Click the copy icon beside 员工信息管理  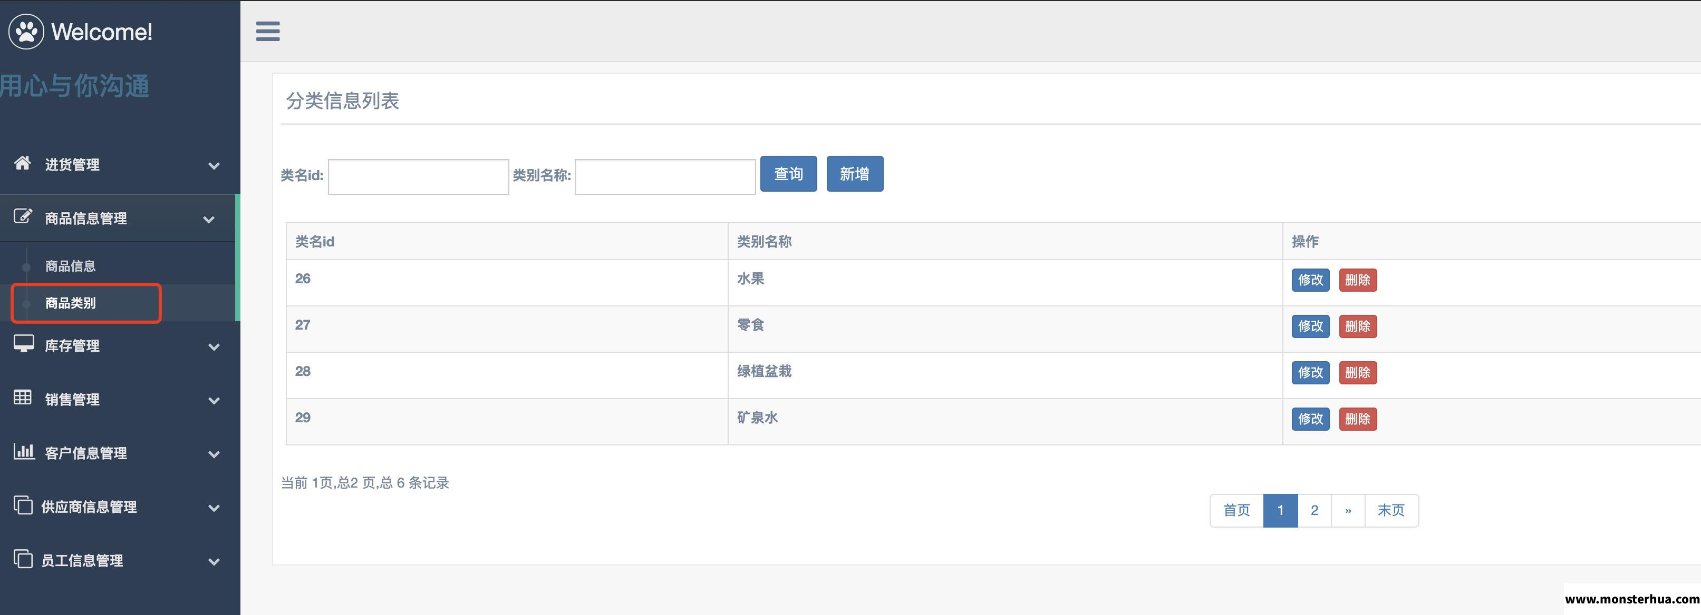click(23, 559)
